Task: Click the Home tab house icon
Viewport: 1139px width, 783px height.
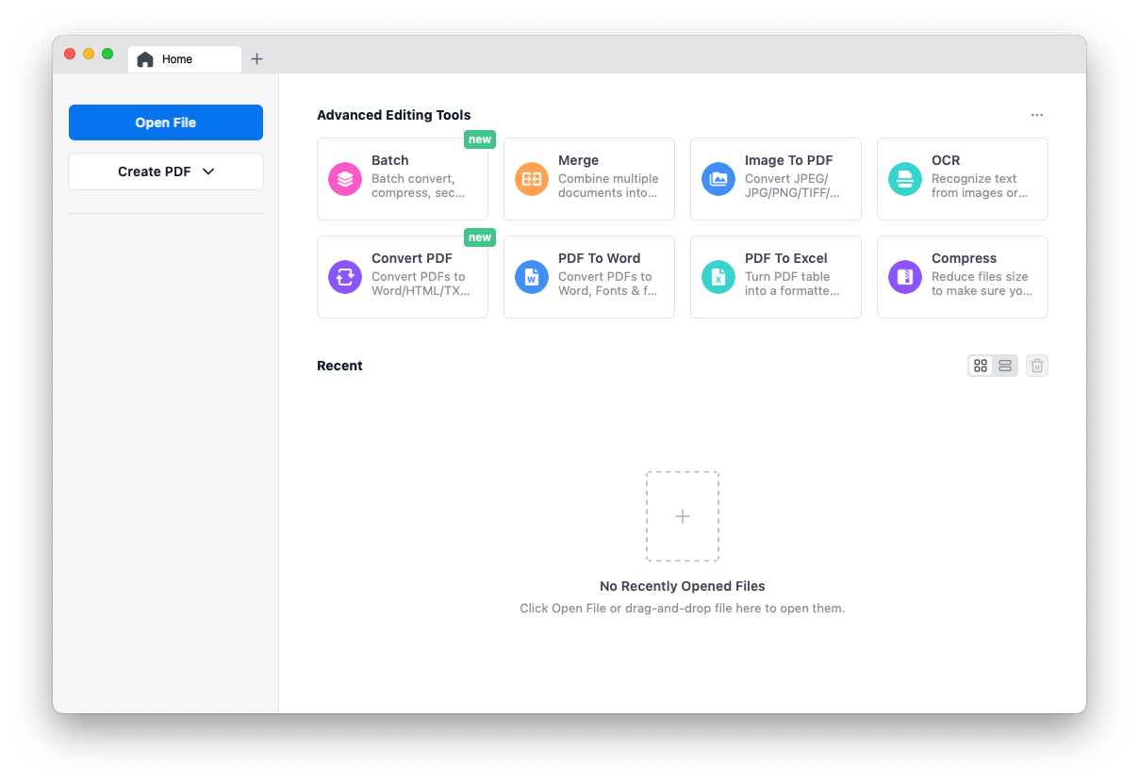Action: pos(145,58)
